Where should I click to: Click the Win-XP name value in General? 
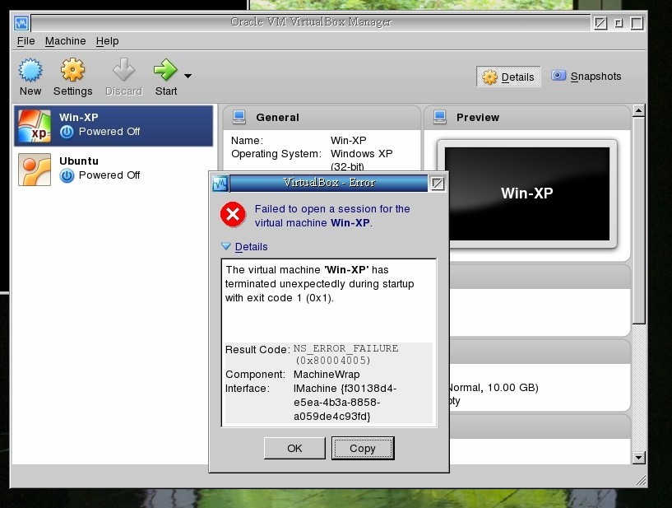[349, 140]
